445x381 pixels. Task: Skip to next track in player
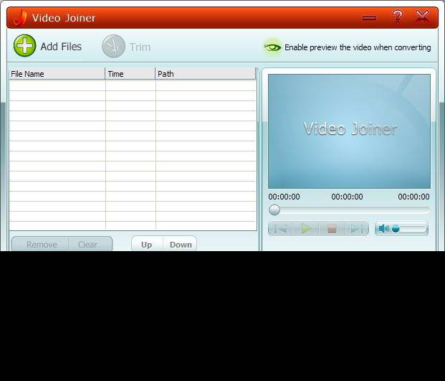(x=356, y=229)
